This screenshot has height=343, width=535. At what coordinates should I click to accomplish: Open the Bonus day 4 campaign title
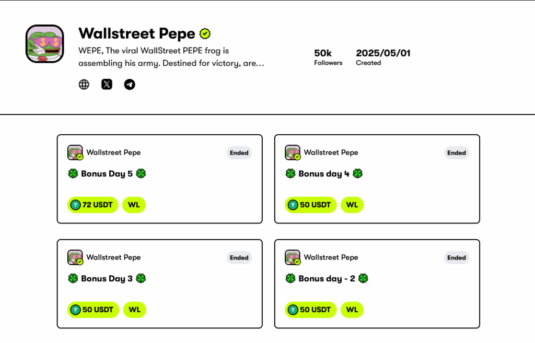pos(324,174)
